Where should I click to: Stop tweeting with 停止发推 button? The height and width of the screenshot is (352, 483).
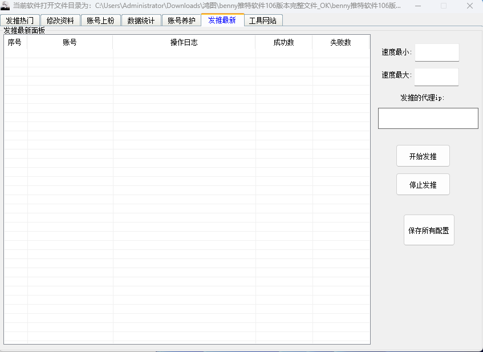pyautogui.click(x=423, y=184)
